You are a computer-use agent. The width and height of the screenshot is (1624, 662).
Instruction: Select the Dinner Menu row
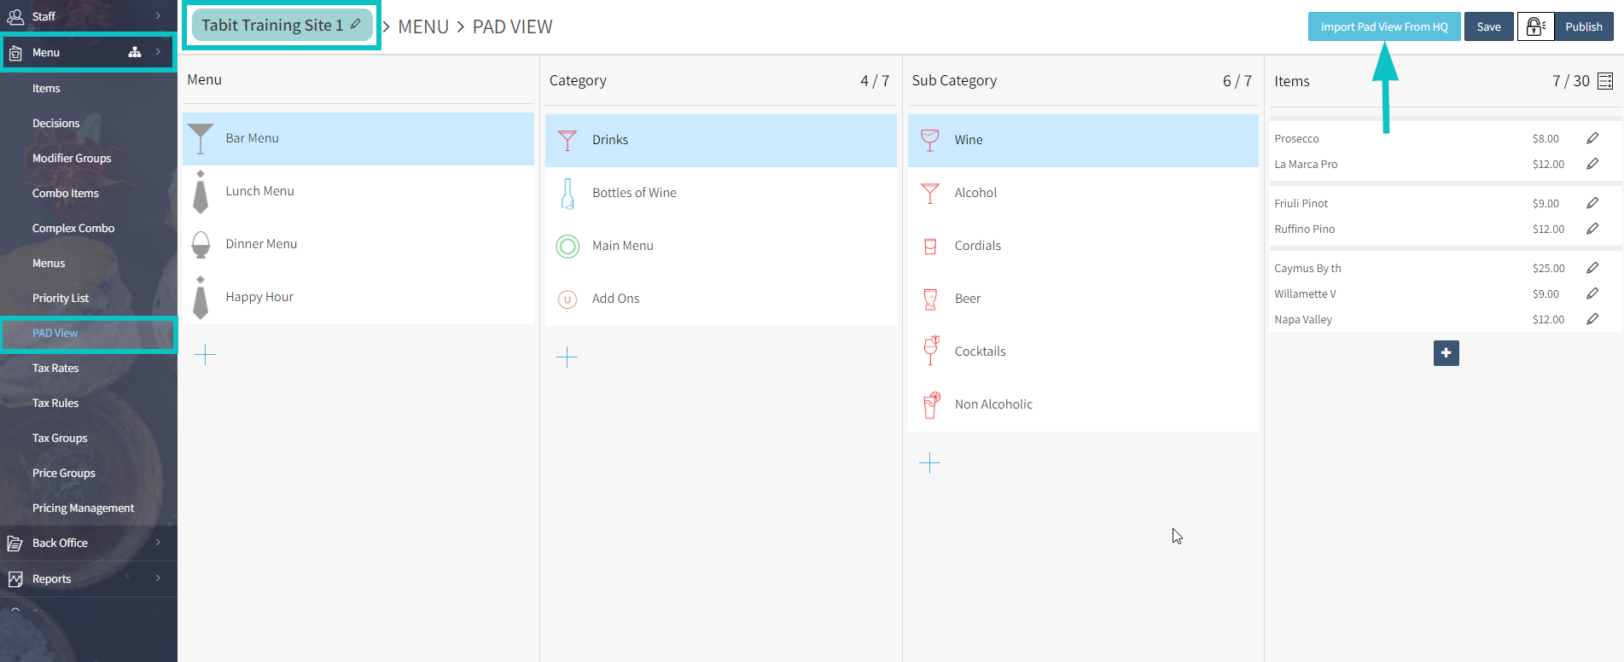(358, 245)
